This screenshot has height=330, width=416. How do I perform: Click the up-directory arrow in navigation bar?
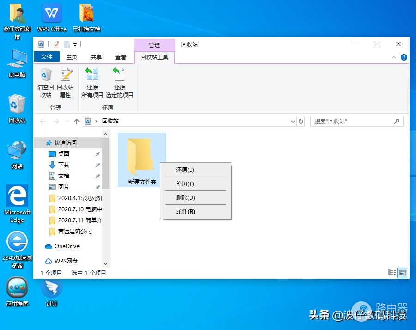77,121
